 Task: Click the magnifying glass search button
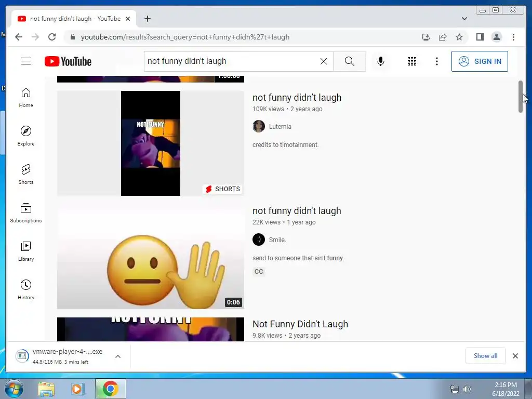(350, 61)
